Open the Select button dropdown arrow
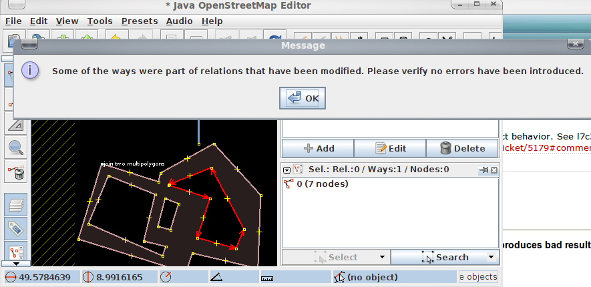The height and width of the screenshot is (287, 591). (x=382, y=257)
